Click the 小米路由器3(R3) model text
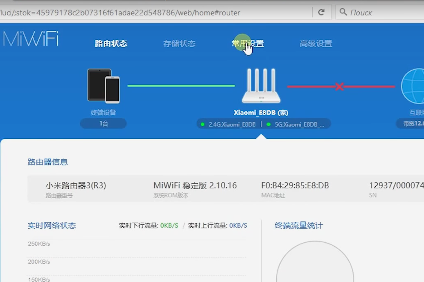Screen dimensions: 424x282 click(76, 185)
